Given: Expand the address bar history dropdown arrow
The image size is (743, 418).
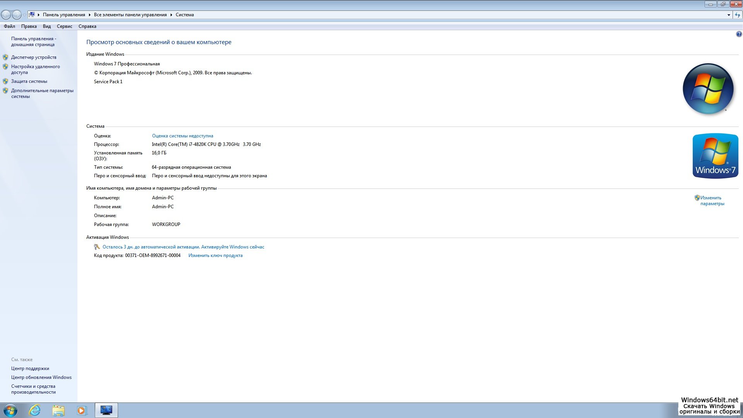Looking at the screenshot, I should [729, 15].
